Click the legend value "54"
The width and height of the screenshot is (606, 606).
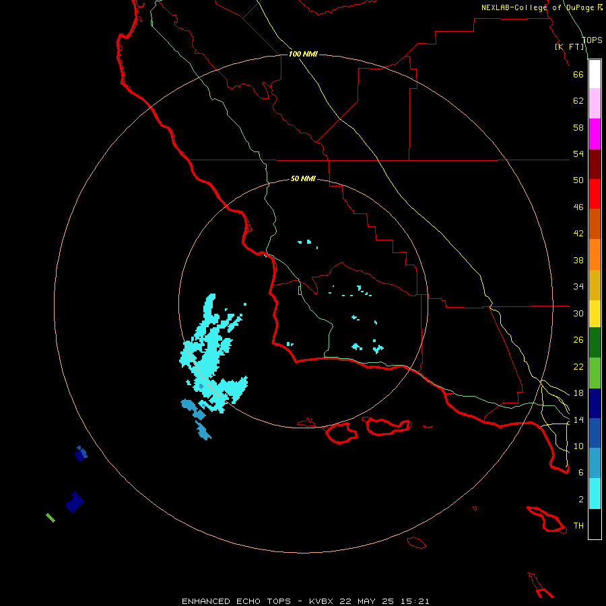coord(578,154)
